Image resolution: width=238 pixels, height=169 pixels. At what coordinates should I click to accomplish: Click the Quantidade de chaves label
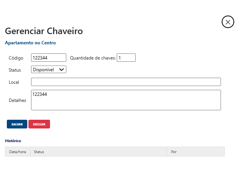(92, 58)
